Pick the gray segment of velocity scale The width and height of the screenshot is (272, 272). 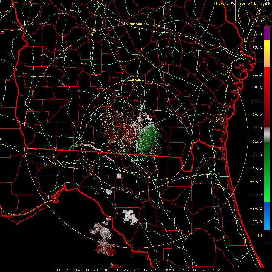[x=267, y=134]
